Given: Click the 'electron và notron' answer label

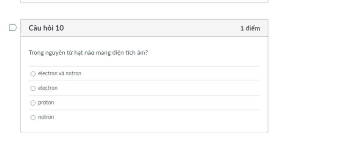Looking at the screenshot, I should click(x=59, y=74).
